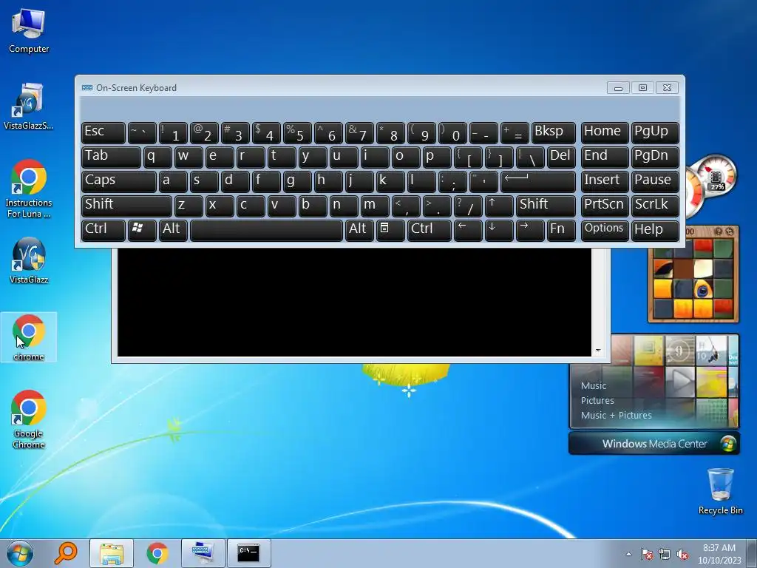Select Pictures in Media Center gadget
Screen dimensions: 757x568
click(x=597, y=400)
